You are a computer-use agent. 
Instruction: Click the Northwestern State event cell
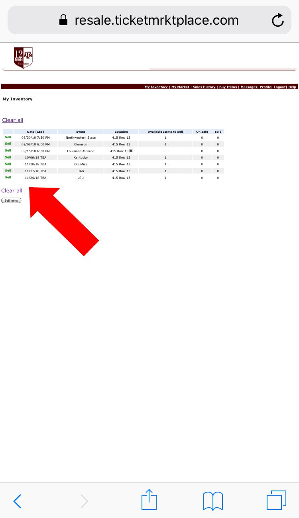(81, 137)
